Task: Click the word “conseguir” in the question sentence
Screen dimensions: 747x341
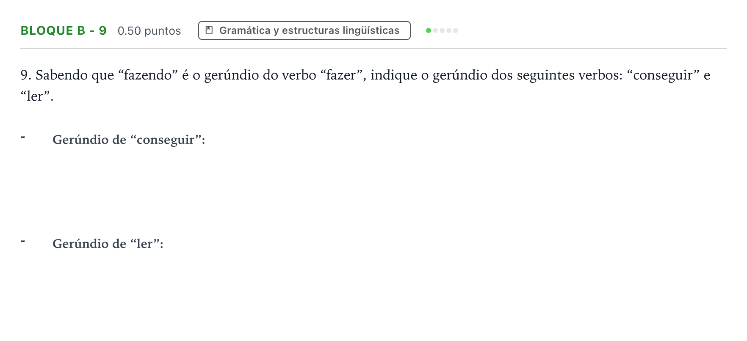Action: pyautogui.click(x=663, y=75)
